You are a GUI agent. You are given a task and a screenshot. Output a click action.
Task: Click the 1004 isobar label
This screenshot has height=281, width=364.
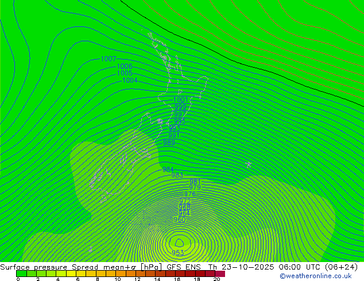point(130,80)
